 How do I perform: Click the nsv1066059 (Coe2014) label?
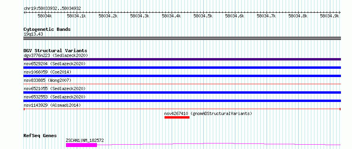tap(47, 72)
